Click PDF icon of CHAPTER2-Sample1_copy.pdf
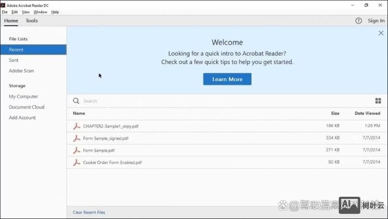 [76, 126]
